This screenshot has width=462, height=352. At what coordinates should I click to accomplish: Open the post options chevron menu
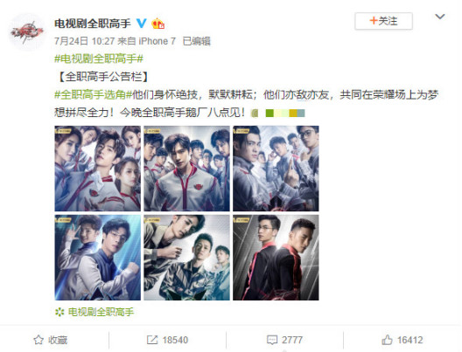click(440, 17)
